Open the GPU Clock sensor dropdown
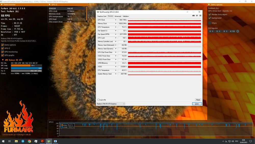 click(x=116, y=20)
